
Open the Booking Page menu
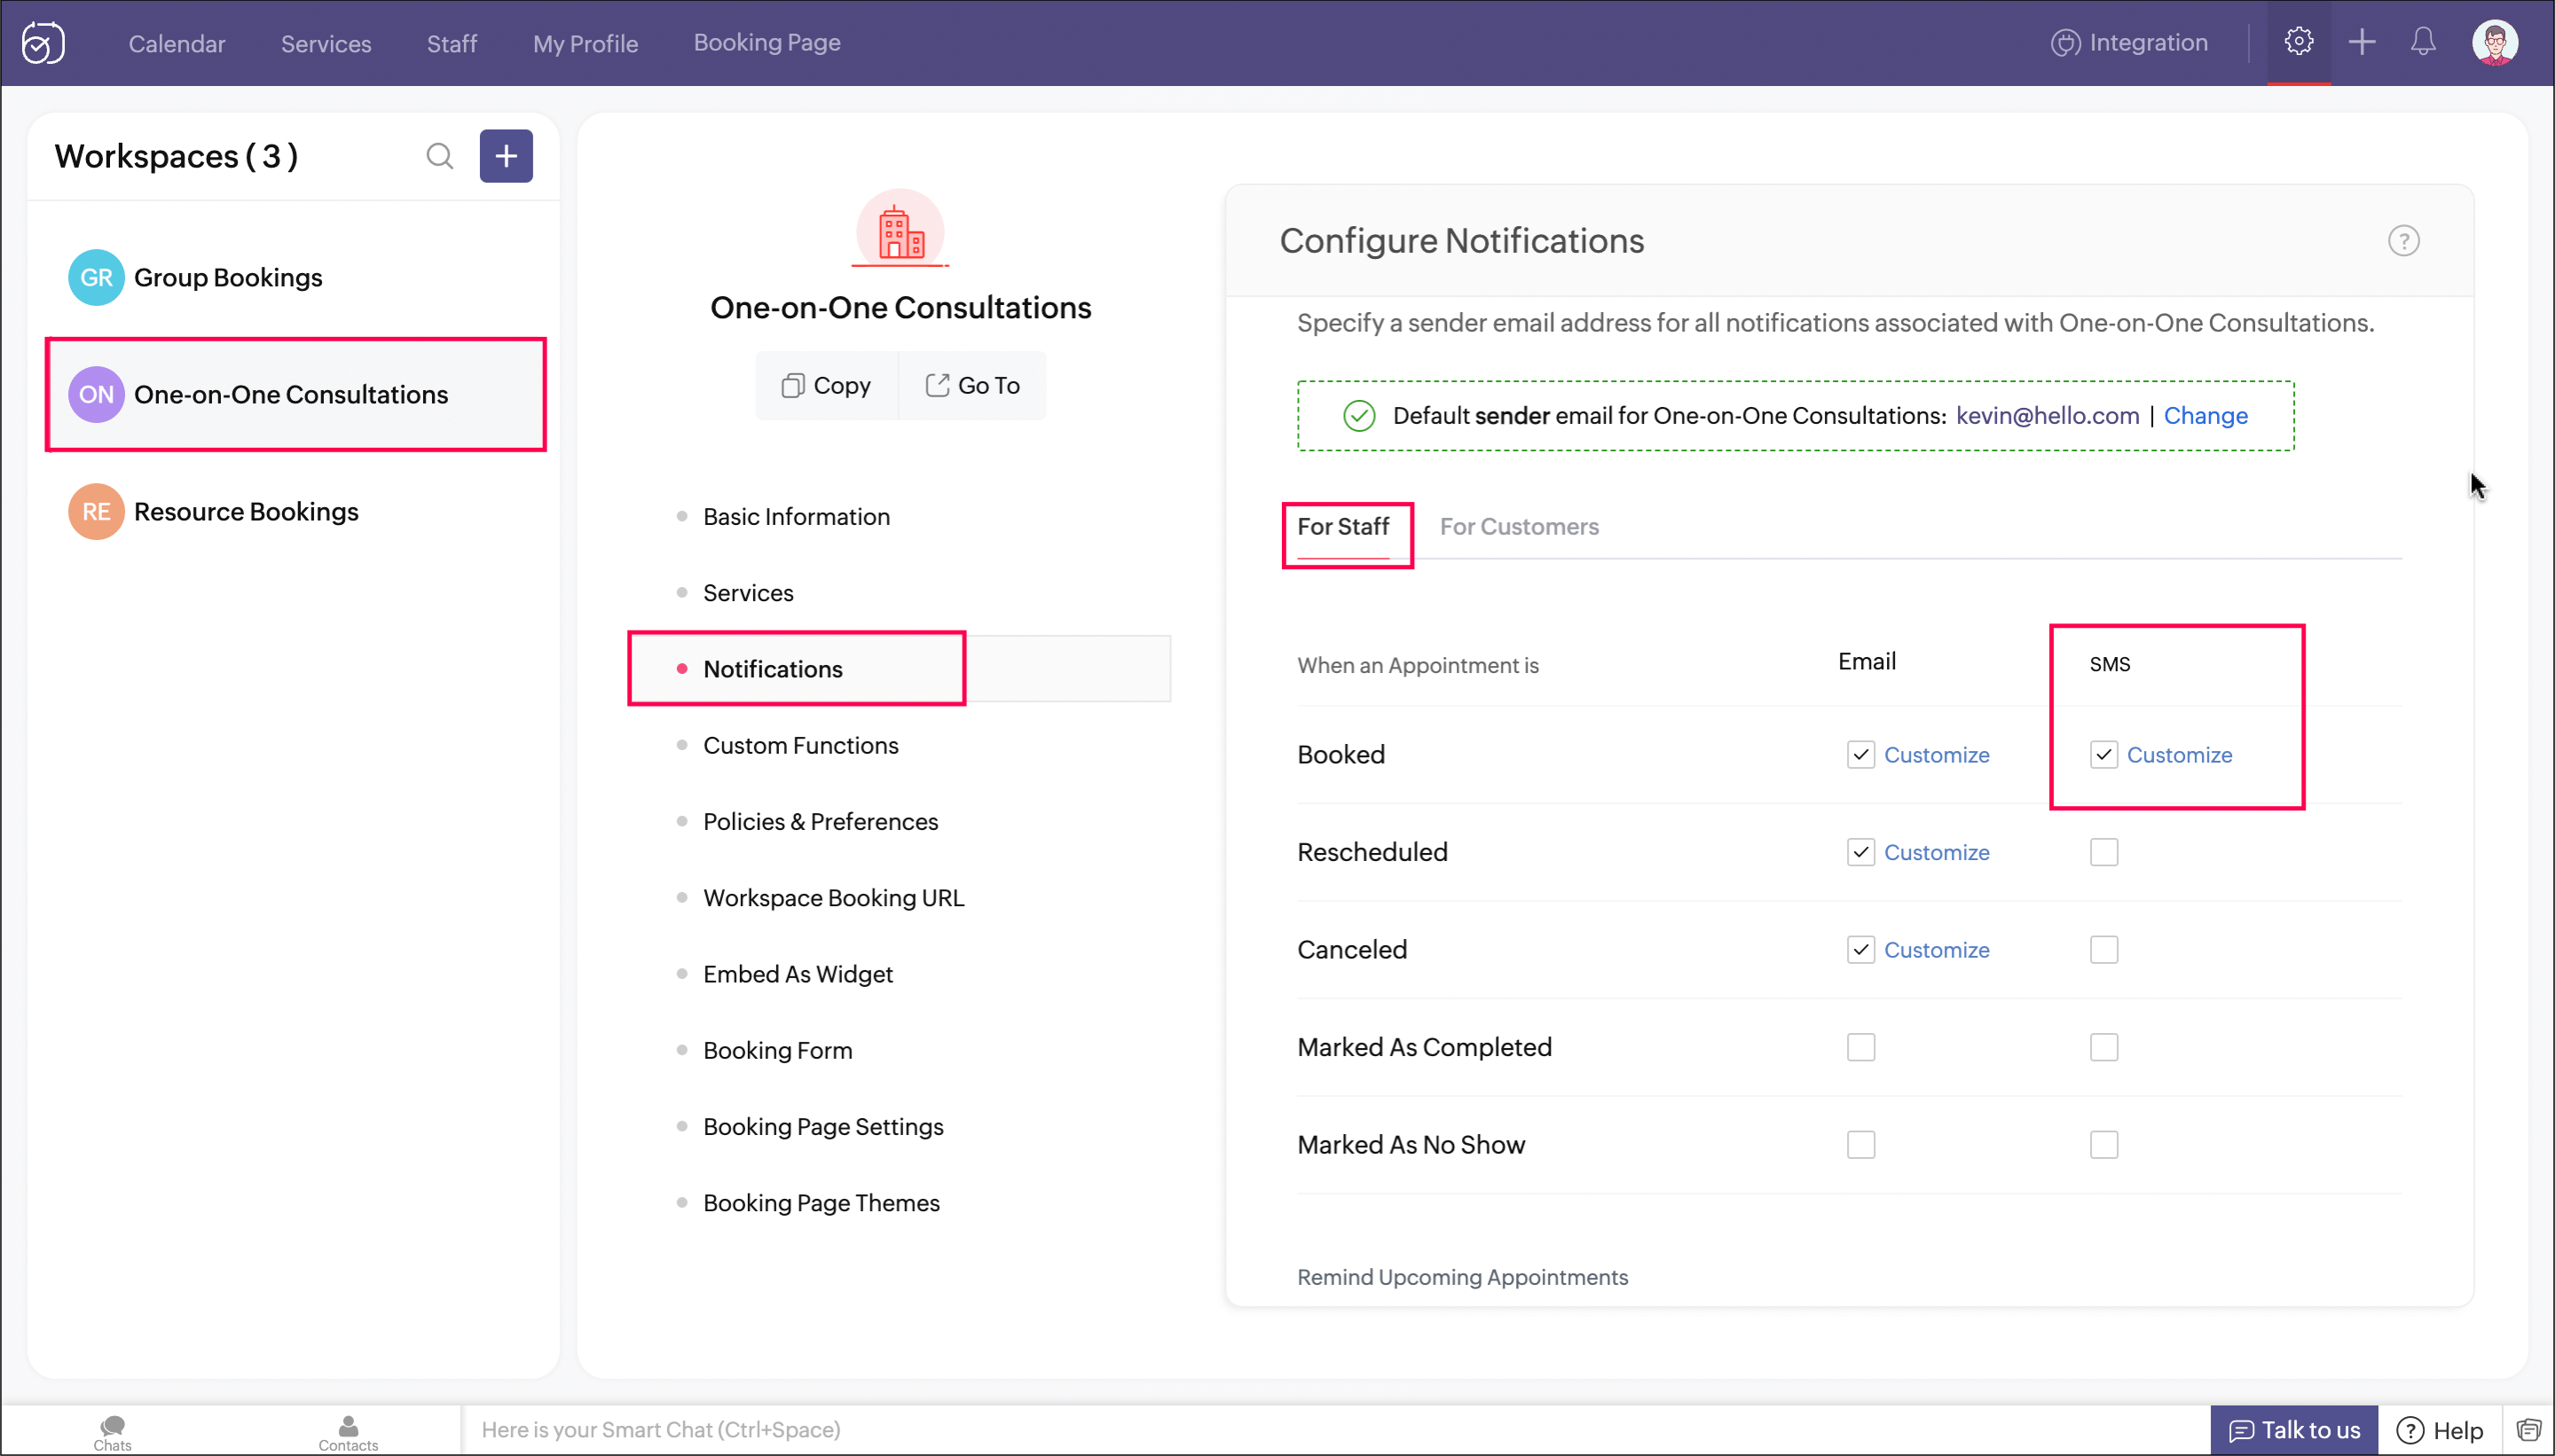766,43
